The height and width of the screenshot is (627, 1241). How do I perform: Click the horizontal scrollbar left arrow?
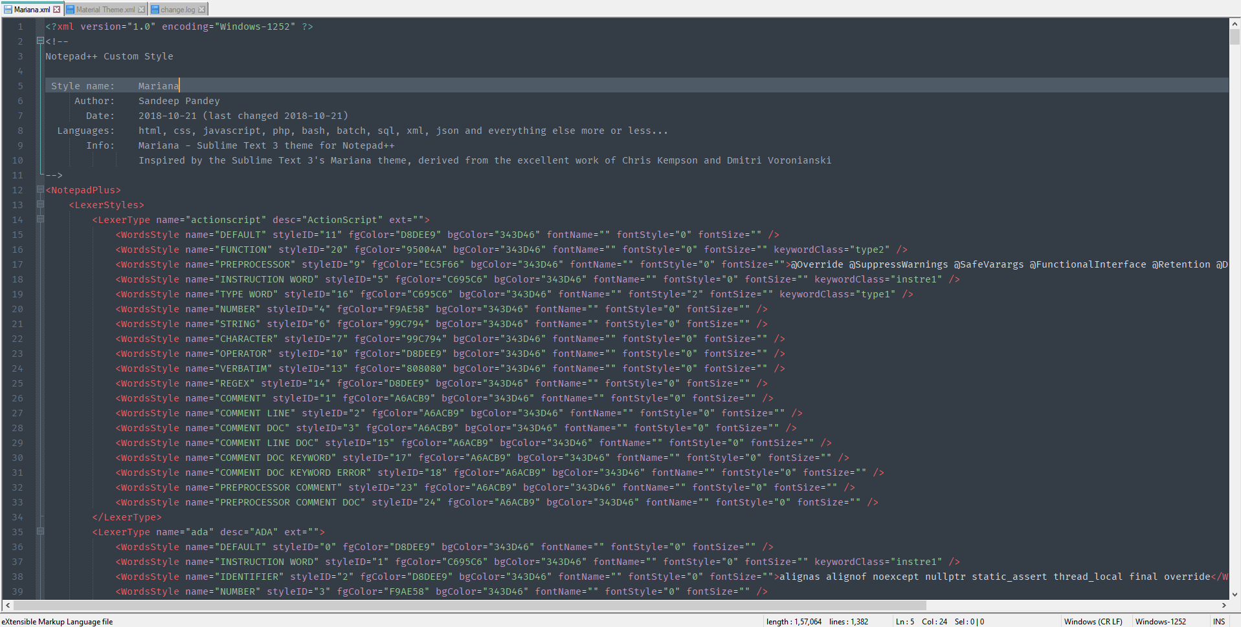[x=7, y=606]
